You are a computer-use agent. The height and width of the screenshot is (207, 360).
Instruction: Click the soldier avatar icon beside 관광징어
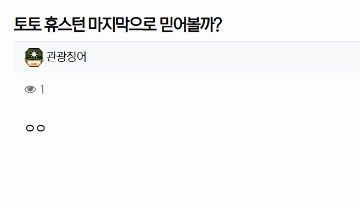click(34, 58)
